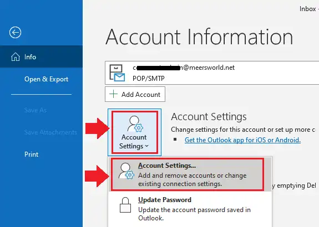Open the Open & Export section

46,79
